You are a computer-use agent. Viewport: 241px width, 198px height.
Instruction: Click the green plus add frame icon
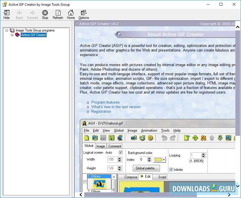click(195, 138)
